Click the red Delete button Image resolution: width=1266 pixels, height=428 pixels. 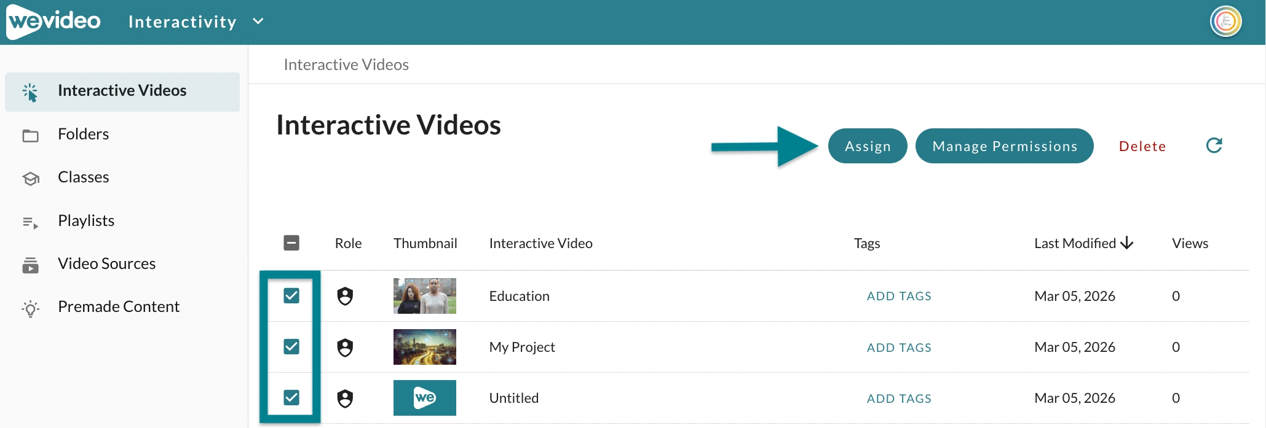point(1142,146)
